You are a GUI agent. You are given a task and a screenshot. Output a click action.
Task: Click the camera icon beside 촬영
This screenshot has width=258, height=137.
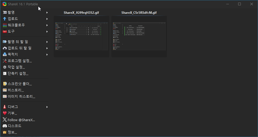[4, 12]
